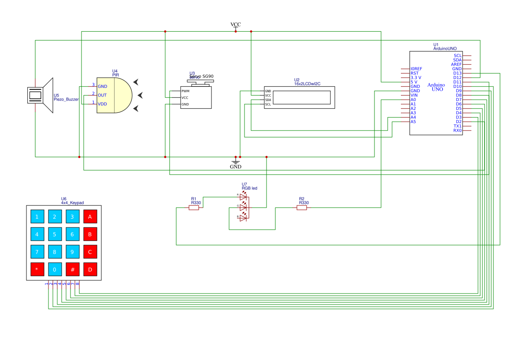Click the Arduino 5 V pin

click(x=414, y=82)
